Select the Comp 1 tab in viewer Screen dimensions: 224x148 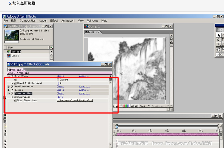click(x=92, y=32)
